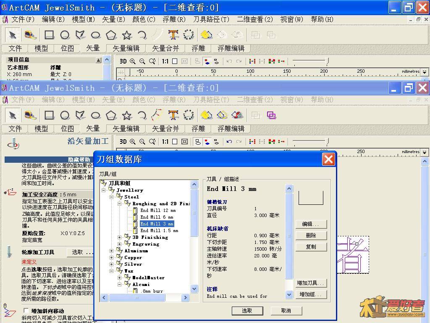Image resolution: width=430 pixels, height=323 pixels.
Task: Click the 增加刀具... button
Action: point(311,283)
